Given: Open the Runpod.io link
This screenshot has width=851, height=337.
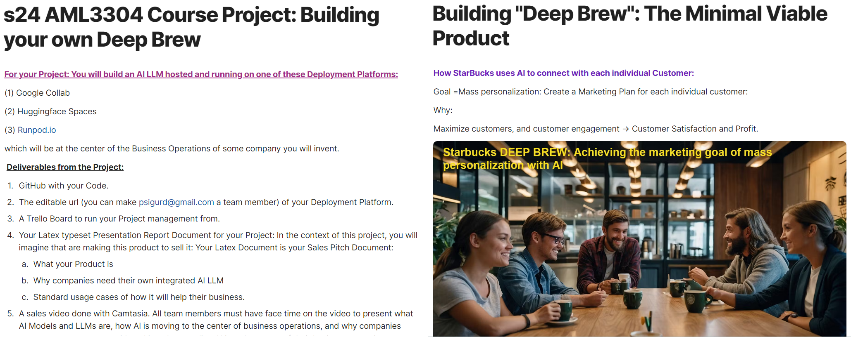Looking at the screenshot, I should click(x=37, y=130).
